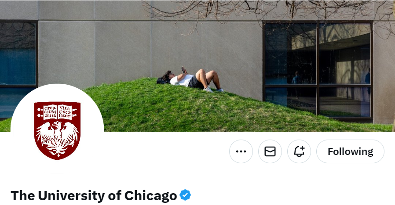Click the open book on the maroon shield
Viewport: 395px width, 205px height.
tap(58, 111)
